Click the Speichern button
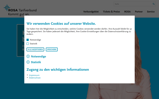The height and width of the screenshot is (99, 159). pyautogui.click(x=52, y=49)
